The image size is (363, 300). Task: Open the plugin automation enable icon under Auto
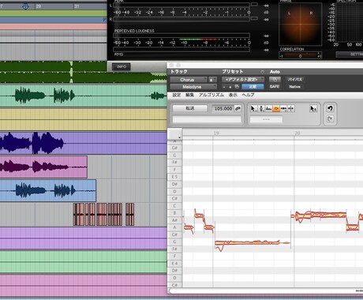tap(275, 80)
